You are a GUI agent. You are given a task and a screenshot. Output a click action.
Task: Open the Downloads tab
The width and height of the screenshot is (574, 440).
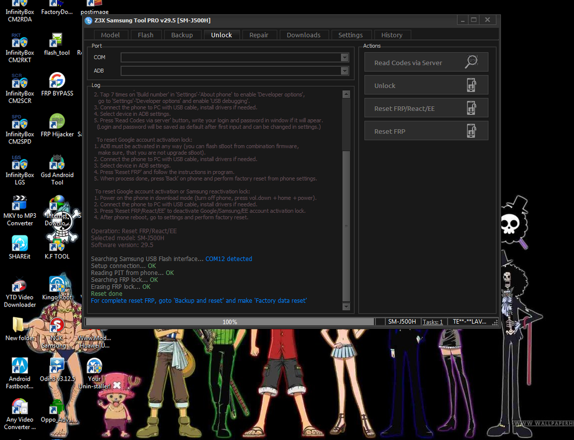tap(304, 35)
